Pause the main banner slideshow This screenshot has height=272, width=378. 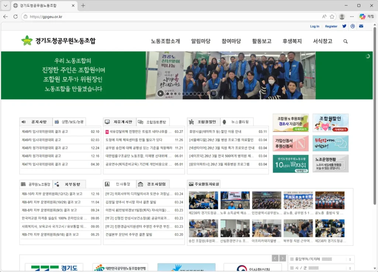tap(213, 93)
